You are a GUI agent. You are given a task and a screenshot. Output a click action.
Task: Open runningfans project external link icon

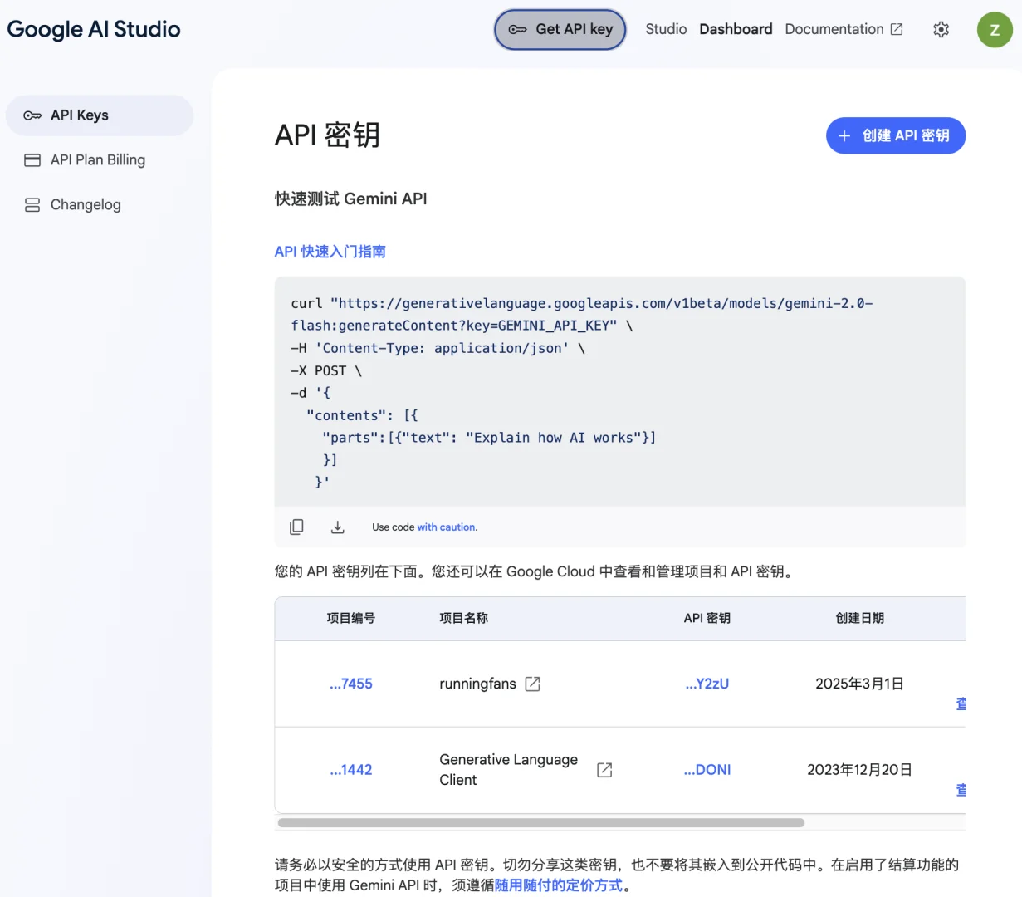coord(533,684)
